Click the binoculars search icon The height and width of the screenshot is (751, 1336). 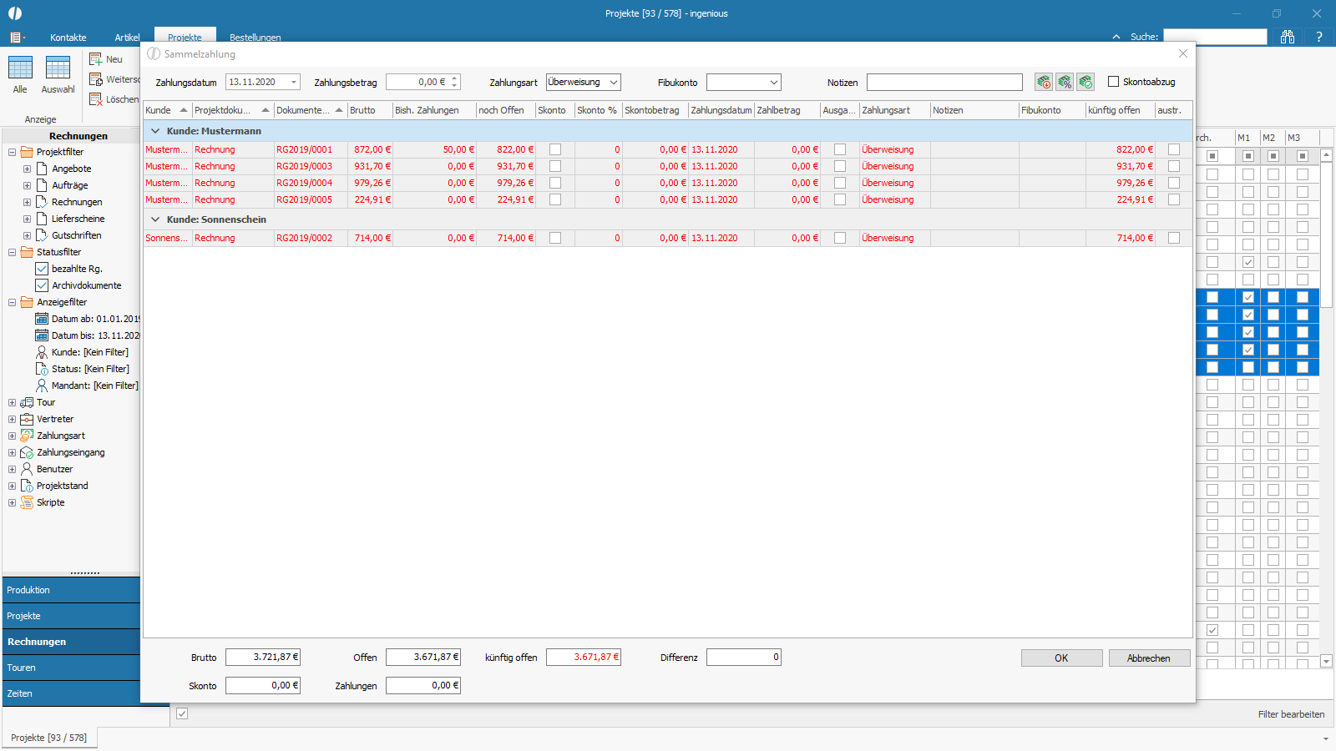pyautogui.click(x=1288, y=37)
